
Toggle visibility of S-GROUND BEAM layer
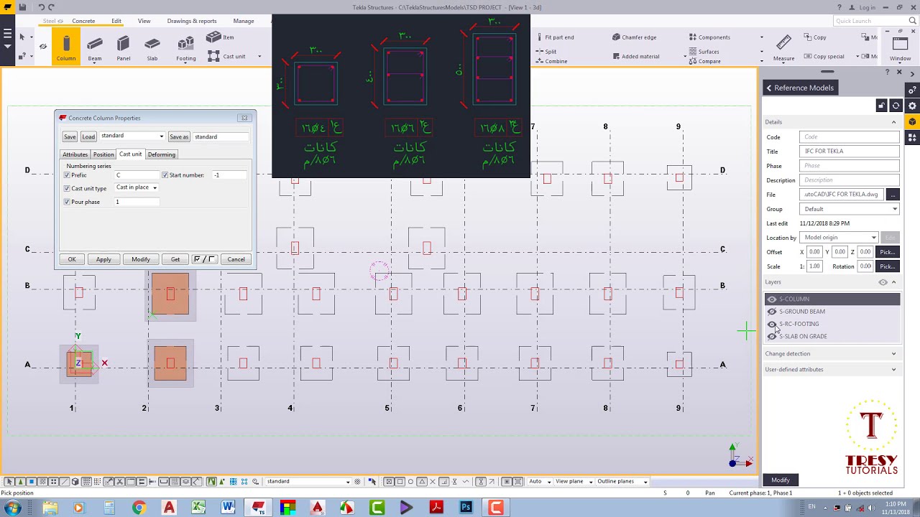pyautogui.click(x=772, y=312)
